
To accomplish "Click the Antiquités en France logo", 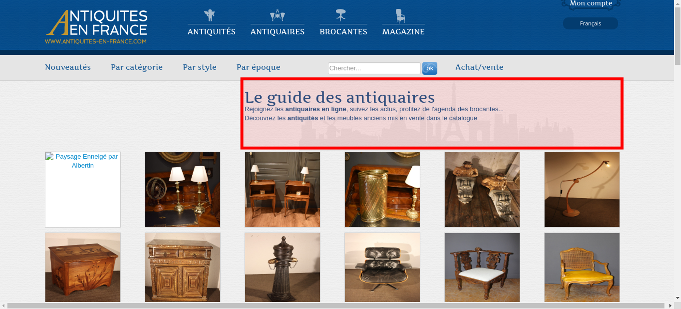I will pyautogui.click(x=96, y=27).
